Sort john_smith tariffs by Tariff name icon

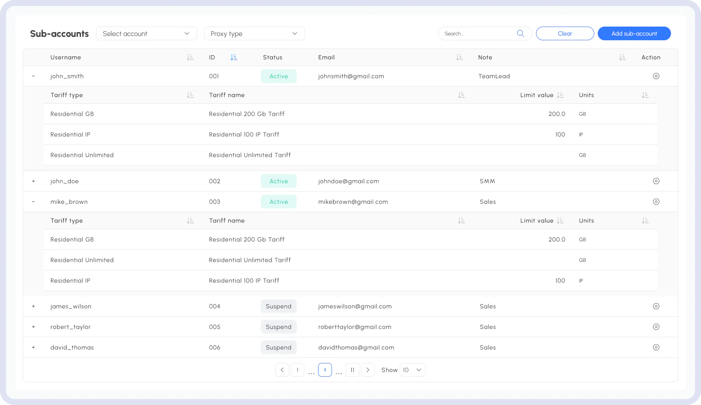(461, 95)
